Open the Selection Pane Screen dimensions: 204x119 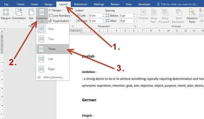[x=192, y=16]
